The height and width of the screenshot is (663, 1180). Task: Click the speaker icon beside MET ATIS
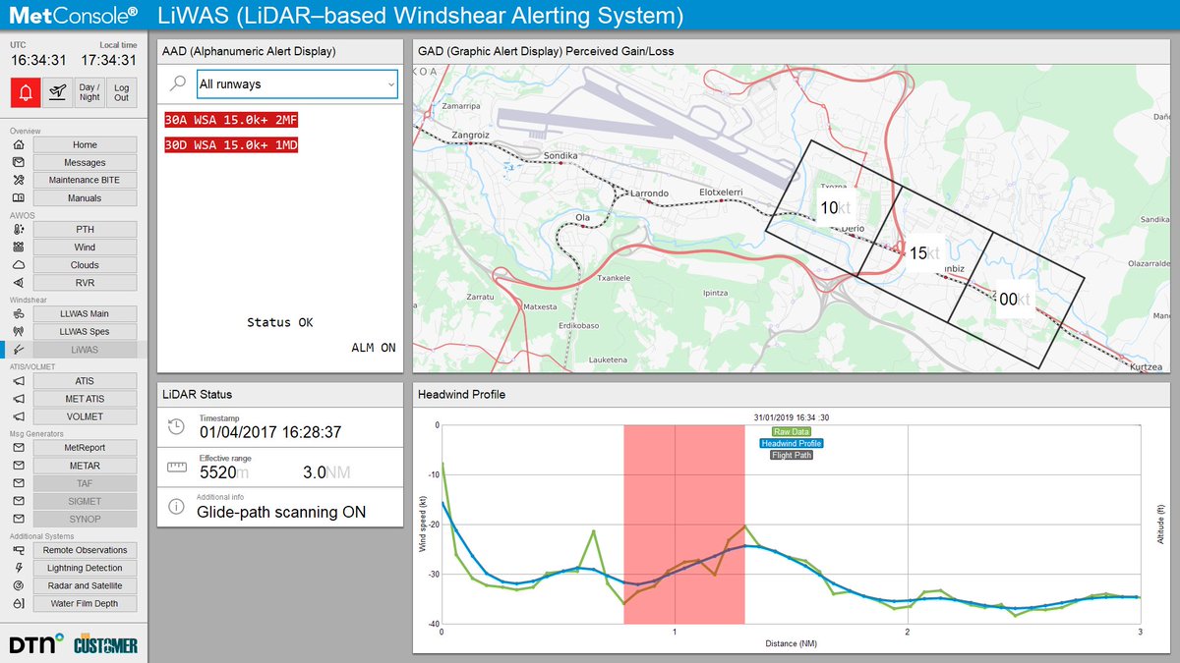tap(18, 399)
